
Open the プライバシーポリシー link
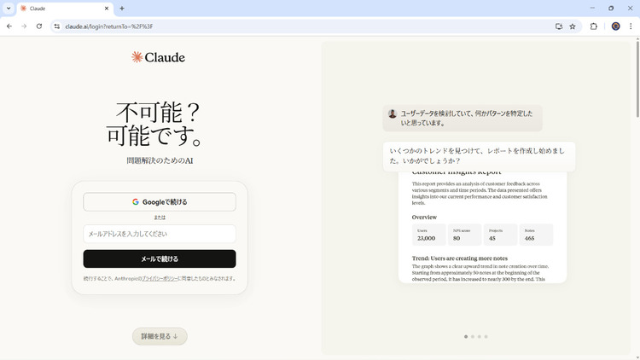[159, 278]
